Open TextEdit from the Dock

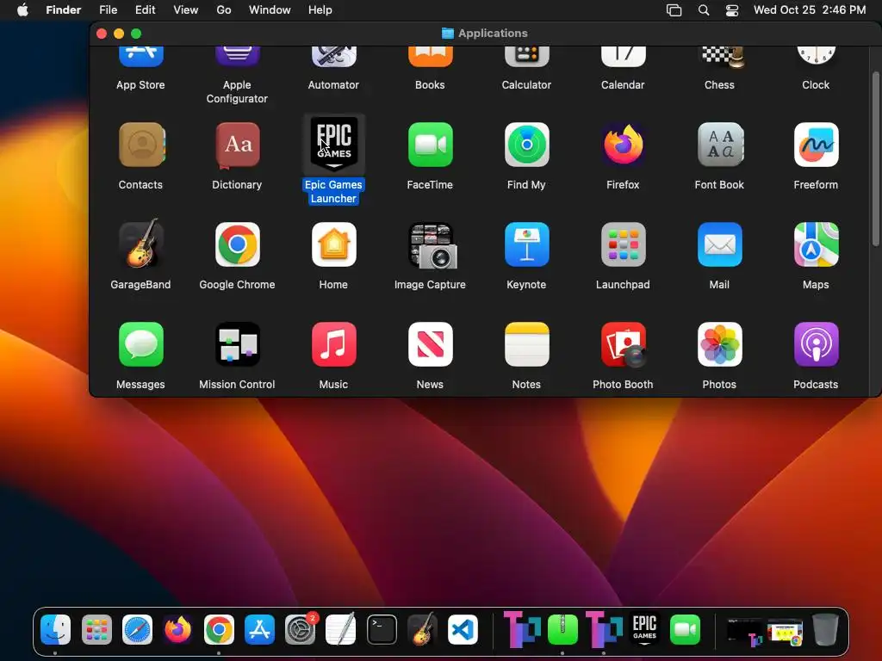(x=341, y=629)
